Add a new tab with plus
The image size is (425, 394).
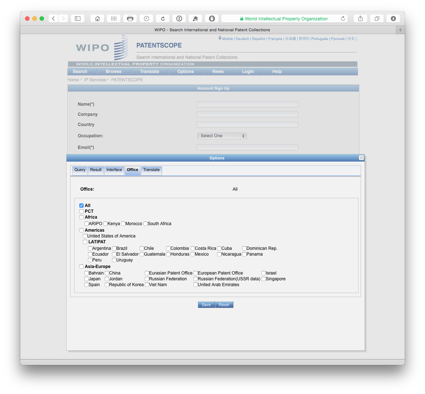coord(400,30)
